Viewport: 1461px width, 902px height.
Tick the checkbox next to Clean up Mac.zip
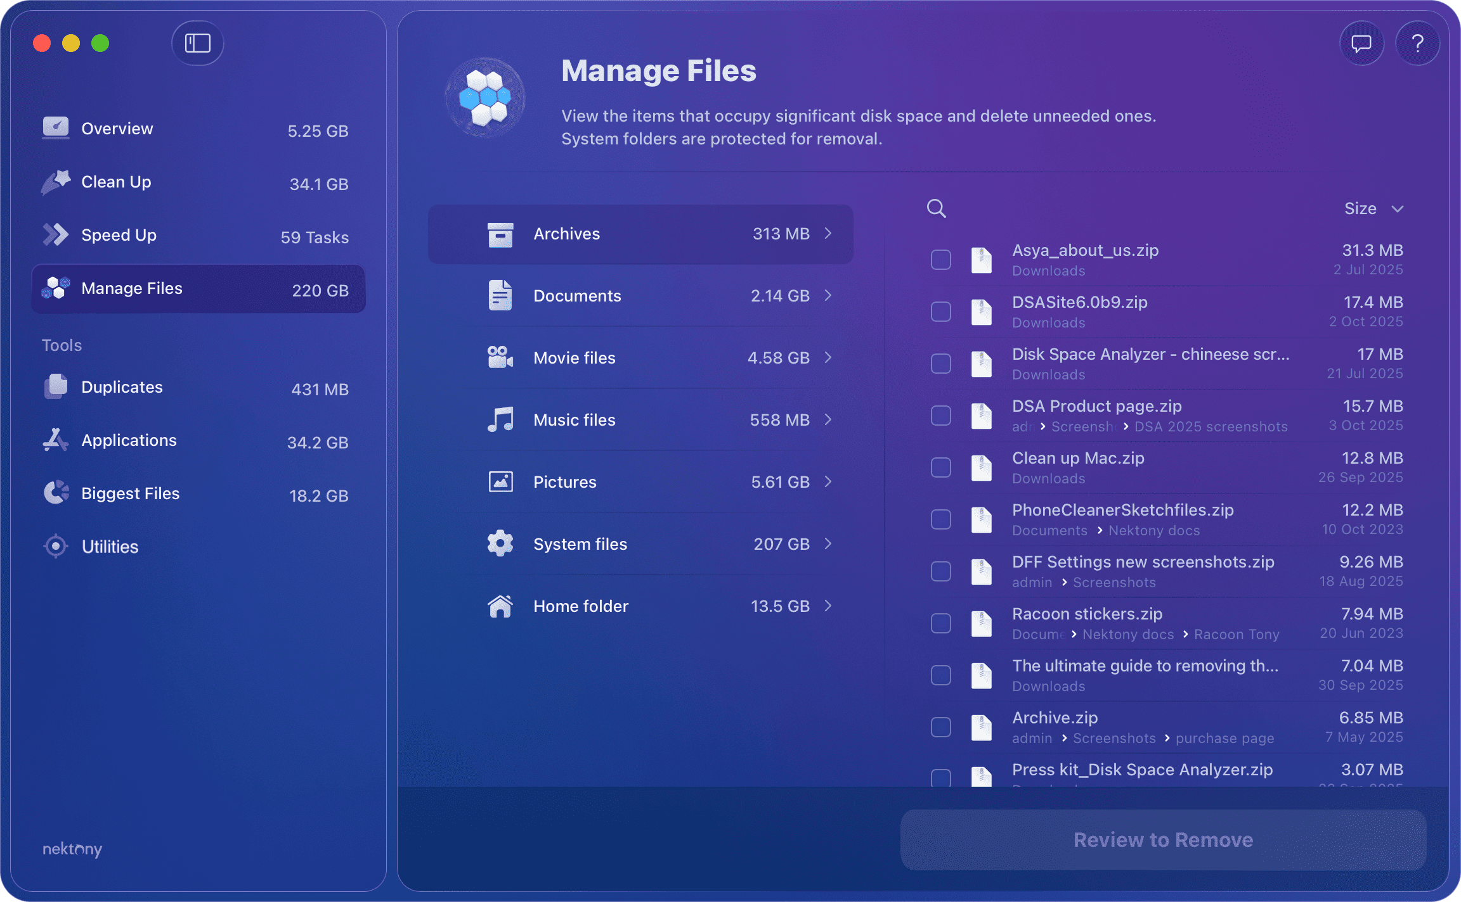point(940,467)
